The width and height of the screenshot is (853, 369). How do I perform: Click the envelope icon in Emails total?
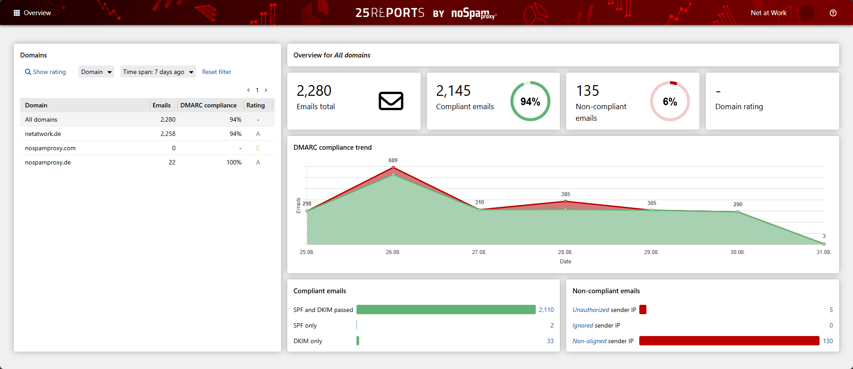pos(391,101)
